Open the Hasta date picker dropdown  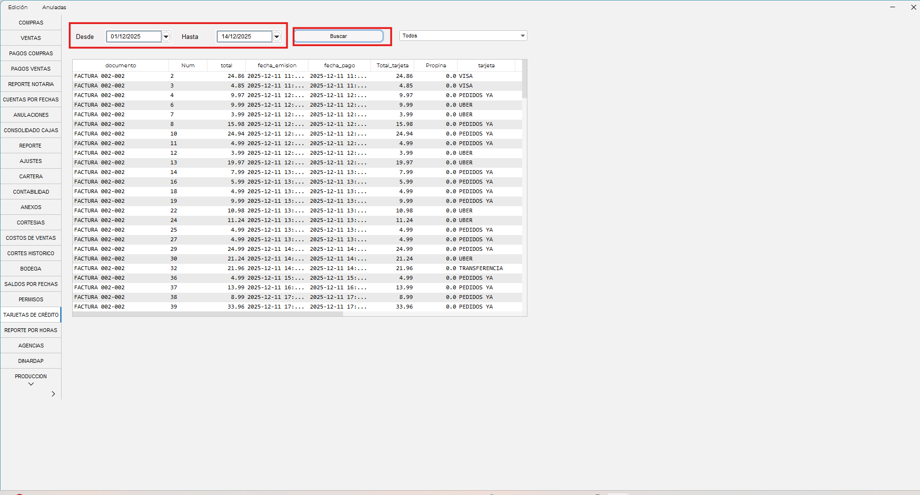point(277,37)
